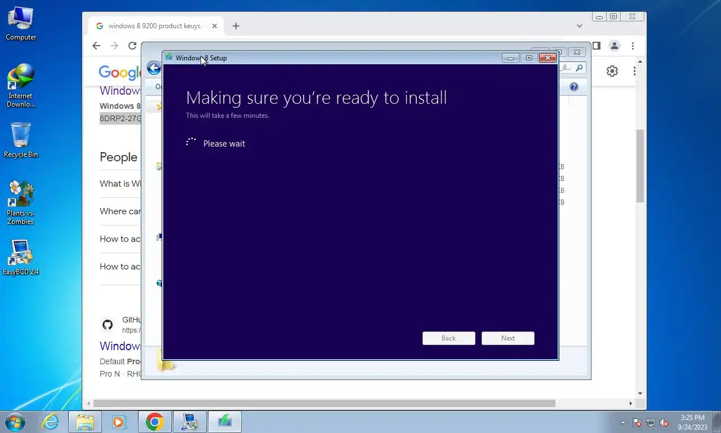Open Windows Media Player from the taskbar
721x433 pixels.
tap(119, 422)
